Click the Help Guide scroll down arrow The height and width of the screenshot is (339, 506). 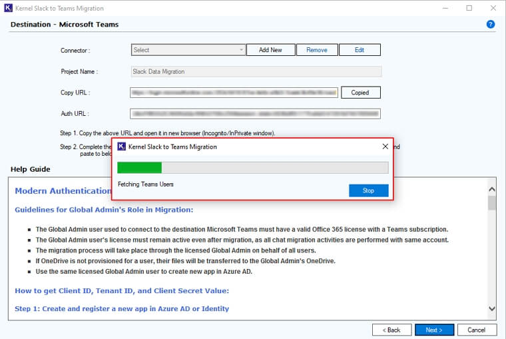(492, 308)
